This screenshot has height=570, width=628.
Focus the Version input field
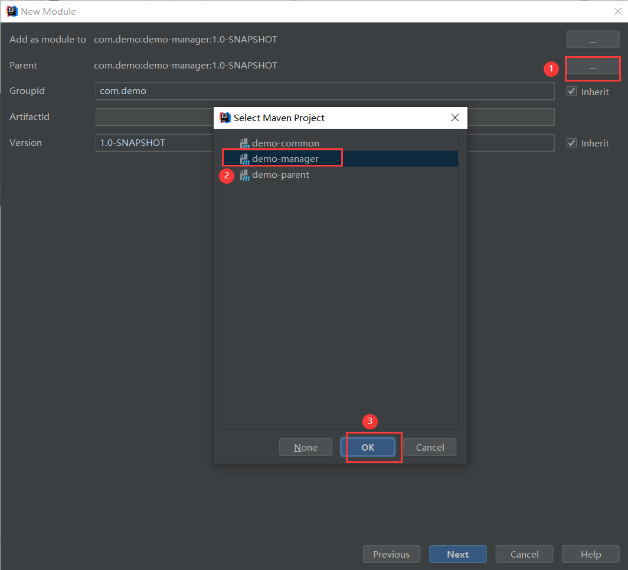(325, 143)
